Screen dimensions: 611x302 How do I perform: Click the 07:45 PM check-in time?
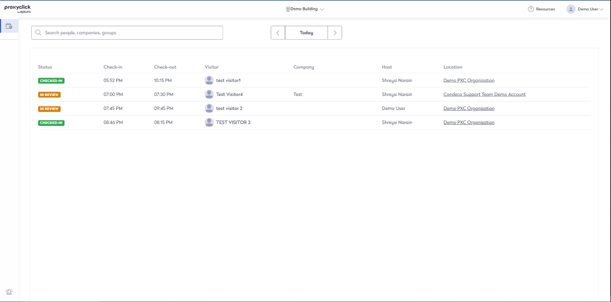tap(113, 108)
